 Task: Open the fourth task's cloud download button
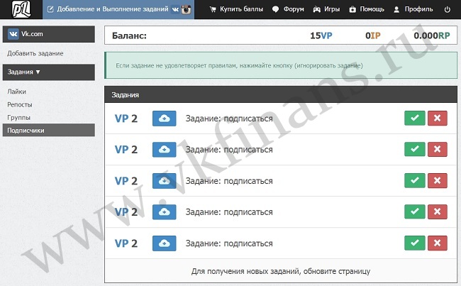(164, 212)
